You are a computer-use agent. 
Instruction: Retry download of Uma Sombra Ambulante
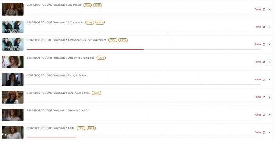pyautogui.click(x=264, y=62)
